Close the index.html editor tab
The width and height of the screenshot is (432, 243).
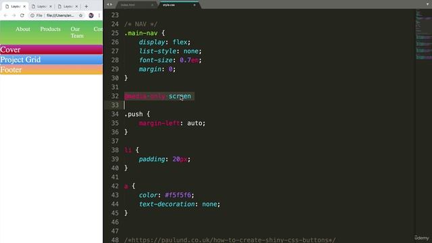(x=153, y=5)
